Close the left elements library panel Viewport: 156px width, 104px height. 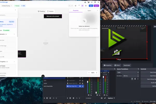click(15, 10)
